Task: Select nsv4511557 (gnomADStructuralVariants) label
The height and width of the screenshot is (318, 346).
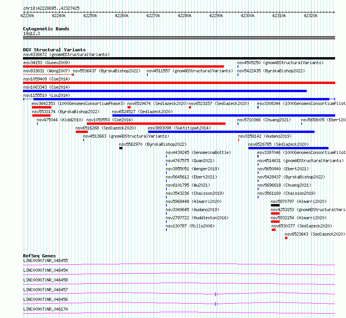Action: point(190,71)
